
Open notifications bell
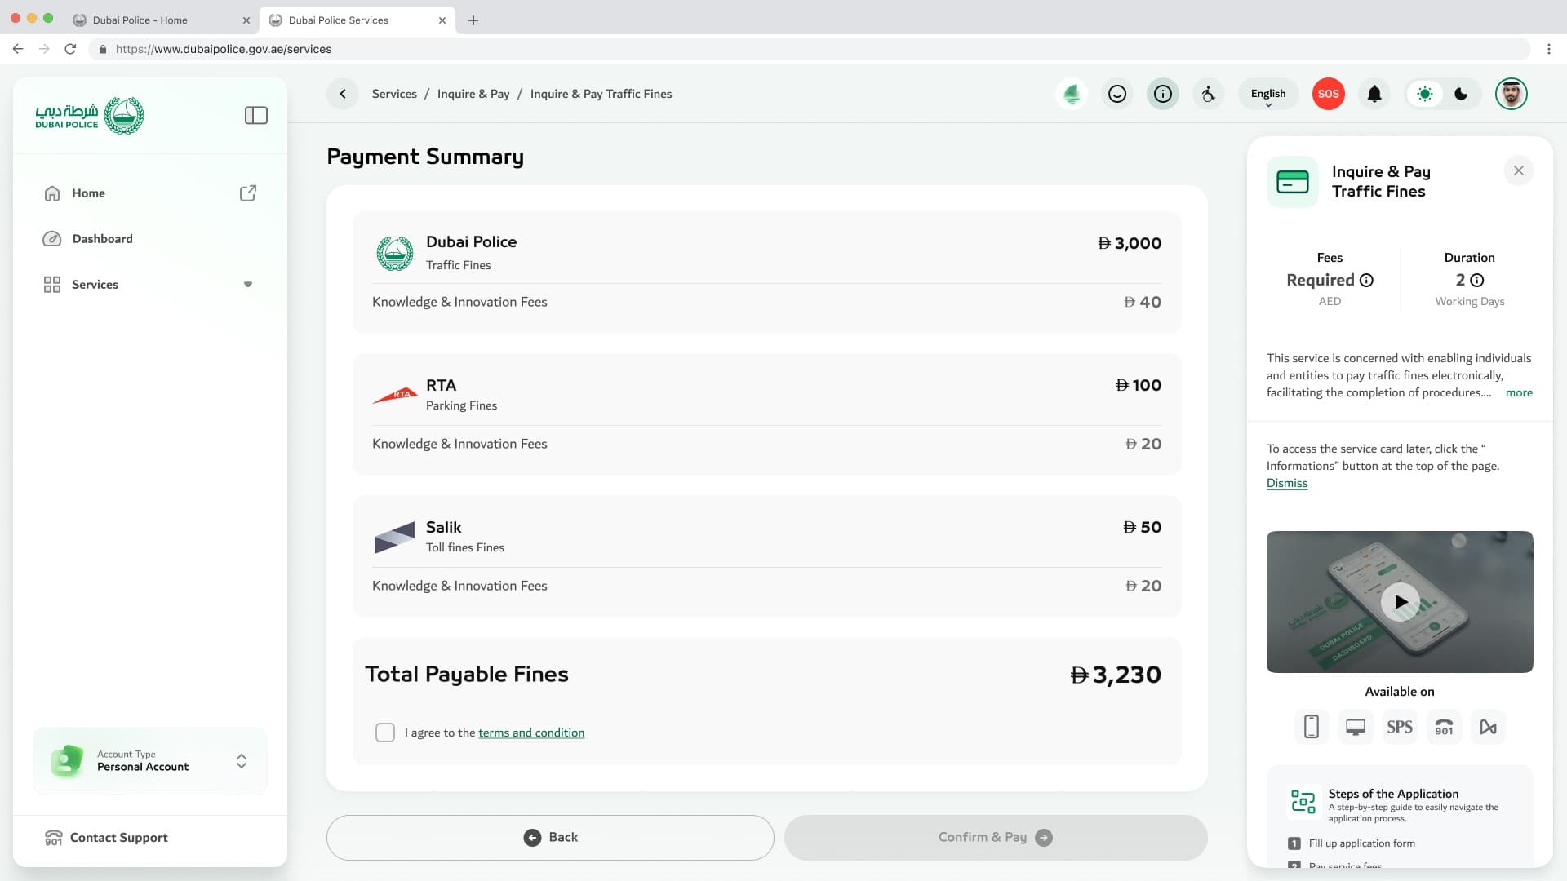1374,94
